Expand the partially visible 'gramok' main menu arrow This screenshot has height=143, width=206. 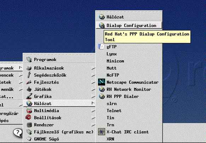point(20,68)
